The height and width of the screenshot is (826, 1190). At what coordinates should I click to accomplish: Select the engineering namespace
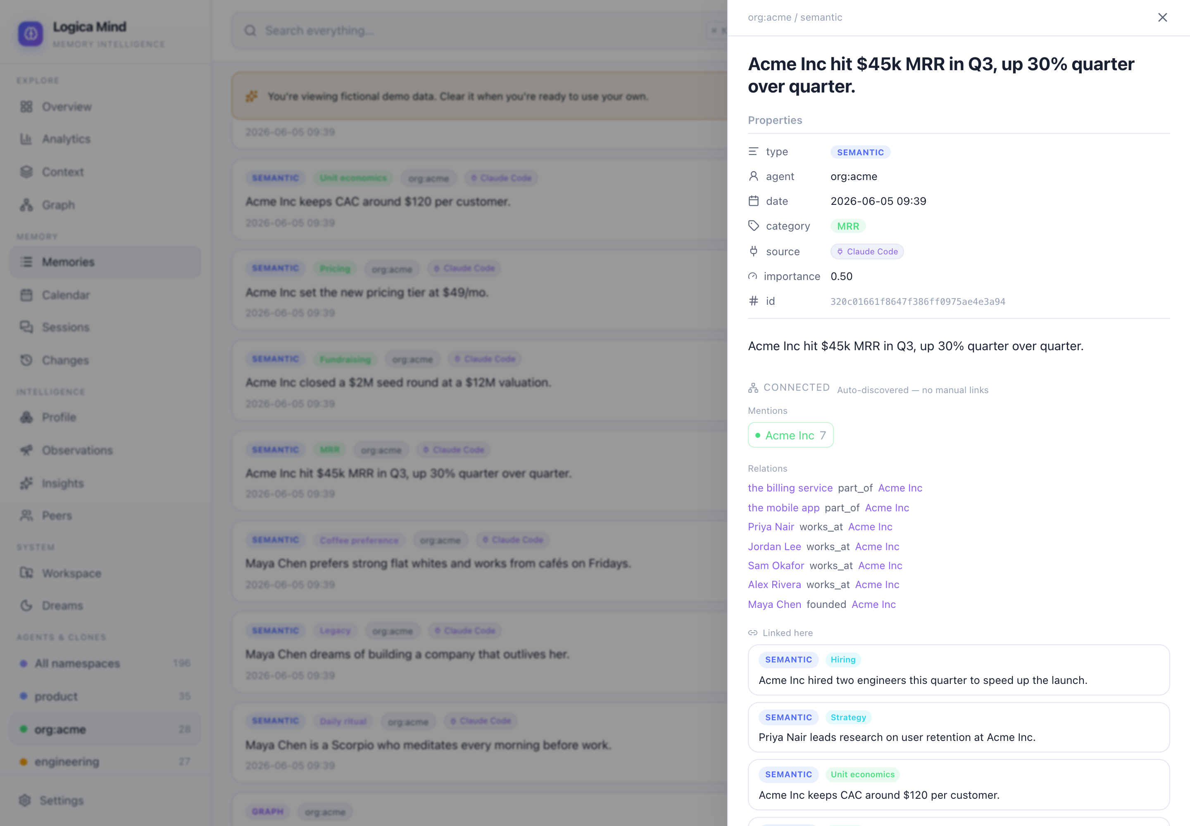(x=105, y=762)
